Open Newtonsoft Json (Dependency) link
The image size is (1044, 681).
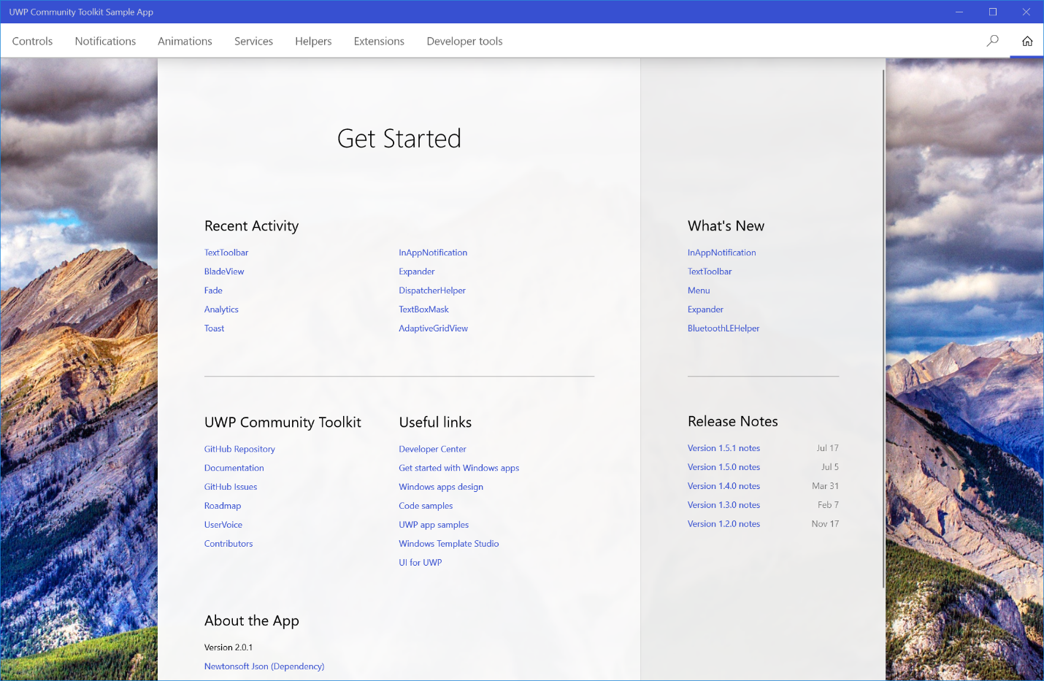264,666
